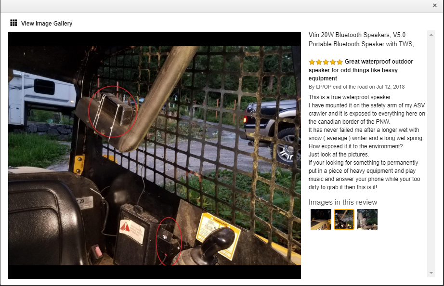Click the first gold rating star

(x=312, y=62)
